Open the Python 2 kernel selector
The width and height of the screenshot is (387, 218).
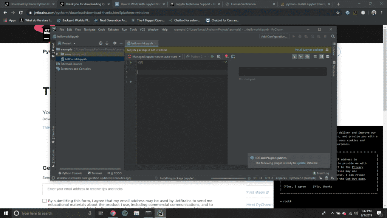pyautogui.click(x=196, y=56)
